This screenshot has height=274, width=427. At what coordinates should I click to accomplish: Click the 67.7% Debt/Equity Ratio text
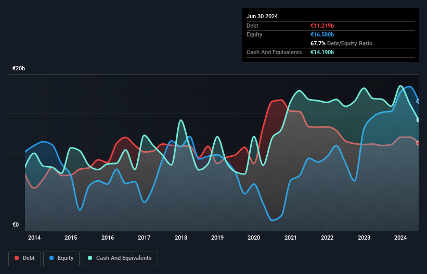click(342, 43)
